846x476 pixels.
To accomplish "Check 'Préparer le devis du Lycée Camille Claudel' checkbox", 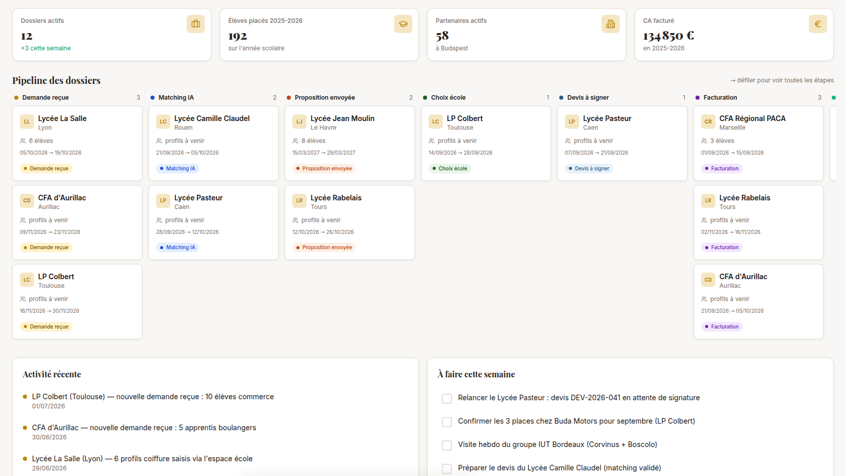I will click(447, 469).
